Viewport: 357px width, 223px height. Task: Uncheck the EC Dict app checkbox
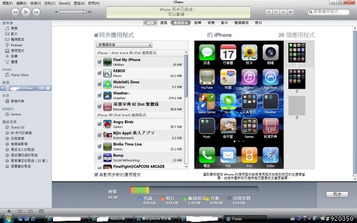tap(99, 106)
